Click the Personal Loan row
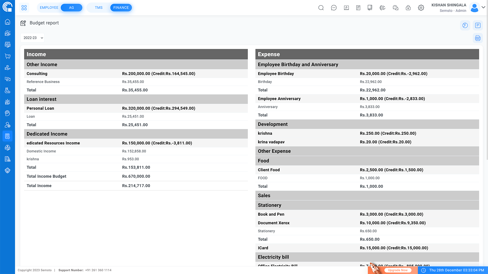The width and height of the screenshot is (488, 274). tap(136, 108)
